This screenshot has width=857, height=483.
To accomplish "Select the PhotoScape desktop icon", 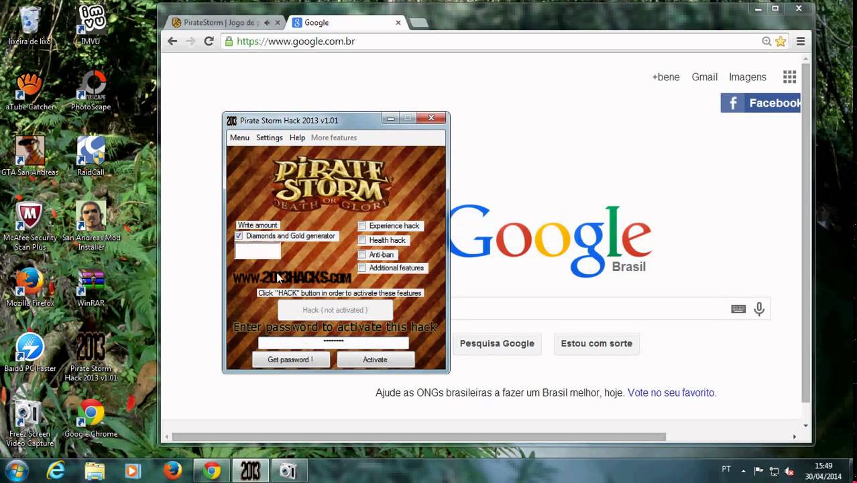I will point(91,91).
